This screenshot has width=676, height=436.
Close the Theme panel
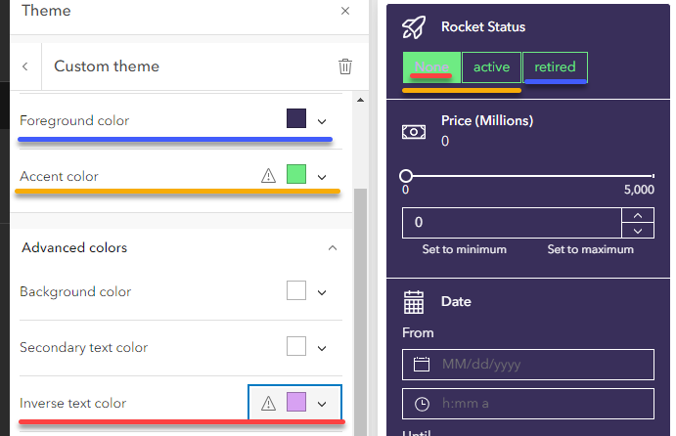pos(344,11)
